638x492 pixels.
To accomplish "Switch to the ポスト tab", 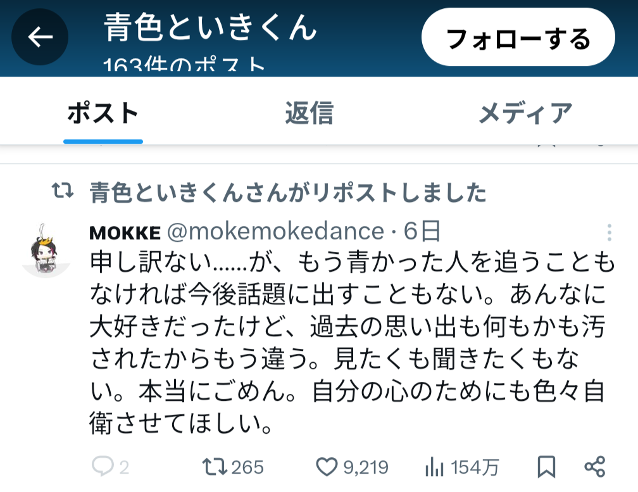I will (x=103, y=113).
